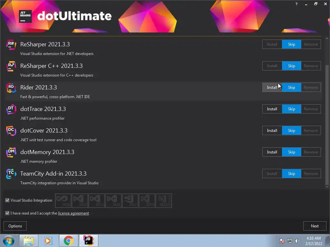
Task: Click the "Rider 2021.3.3" title text
Action: tap(39, 87)
